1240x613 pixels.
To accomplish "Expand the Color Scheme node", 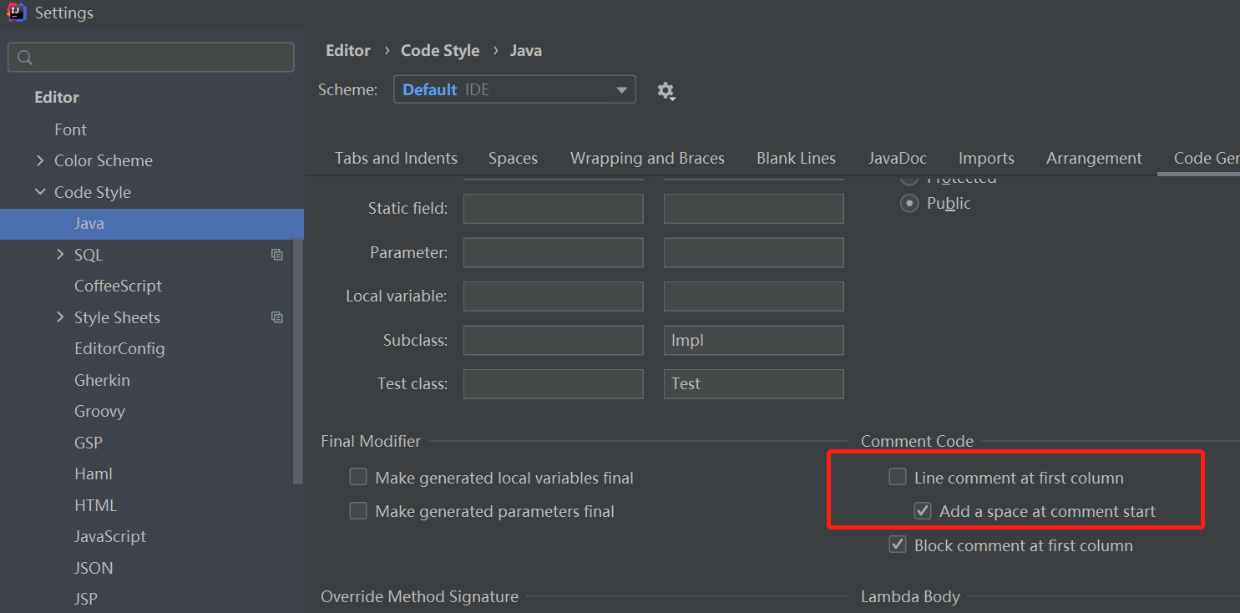I will pyautogui.click(x=40, y=160).
